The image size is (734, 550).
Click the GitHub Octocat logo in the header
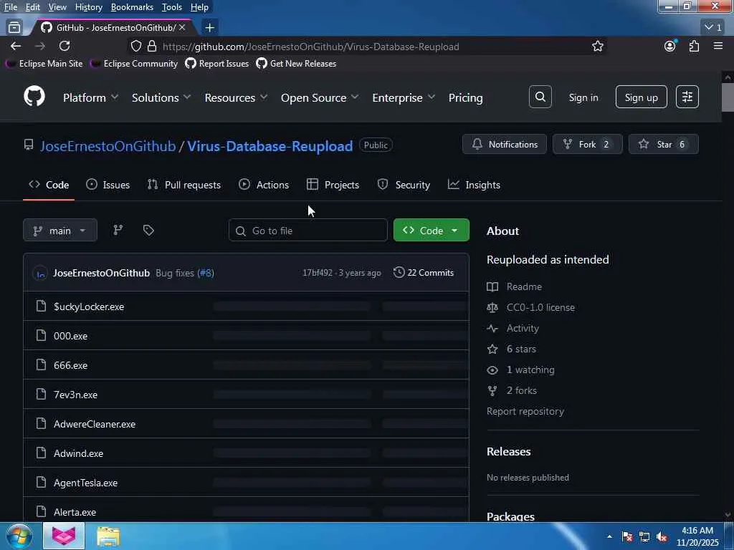(34, 97)
